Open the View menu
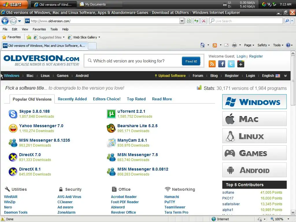The image size is (296, 222). coord(25,29)
